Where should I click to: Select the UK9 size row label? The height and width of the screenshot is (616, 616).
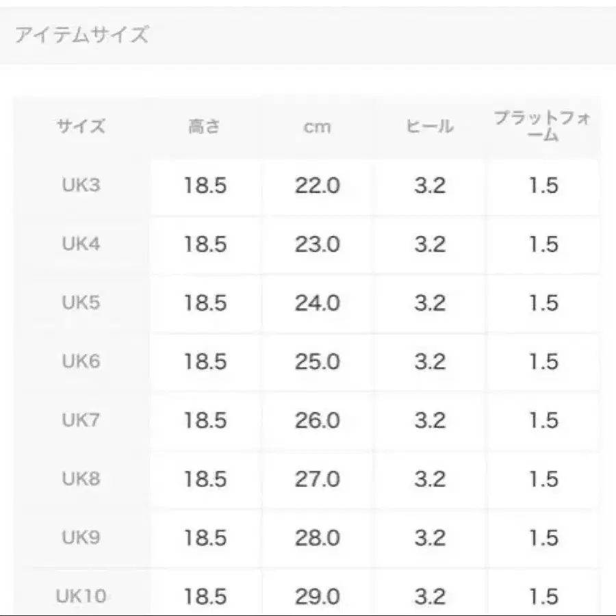click(x=81, y=537)
